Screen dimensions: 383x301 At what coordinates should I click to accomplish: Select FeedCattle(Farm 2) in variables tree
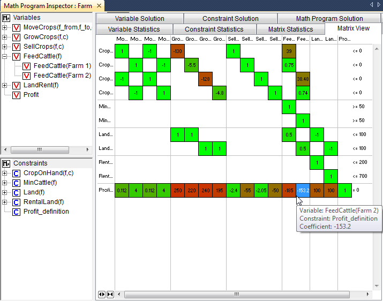click(x=62, y=76)
